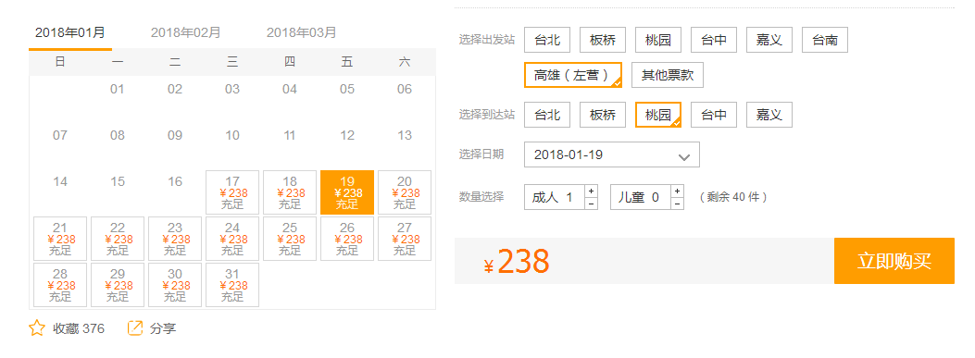
Task: Pick January 17 on calendar
Action: (x=232, y=192)
